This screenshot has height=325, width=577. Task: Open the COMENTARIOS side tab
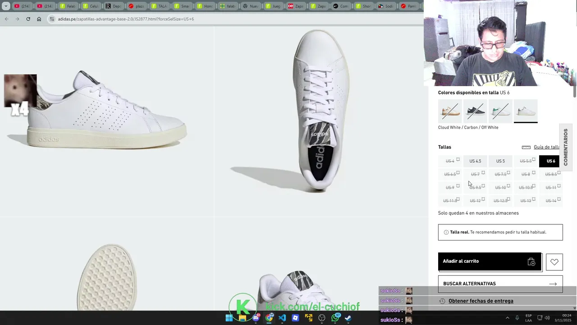[566, 147]
